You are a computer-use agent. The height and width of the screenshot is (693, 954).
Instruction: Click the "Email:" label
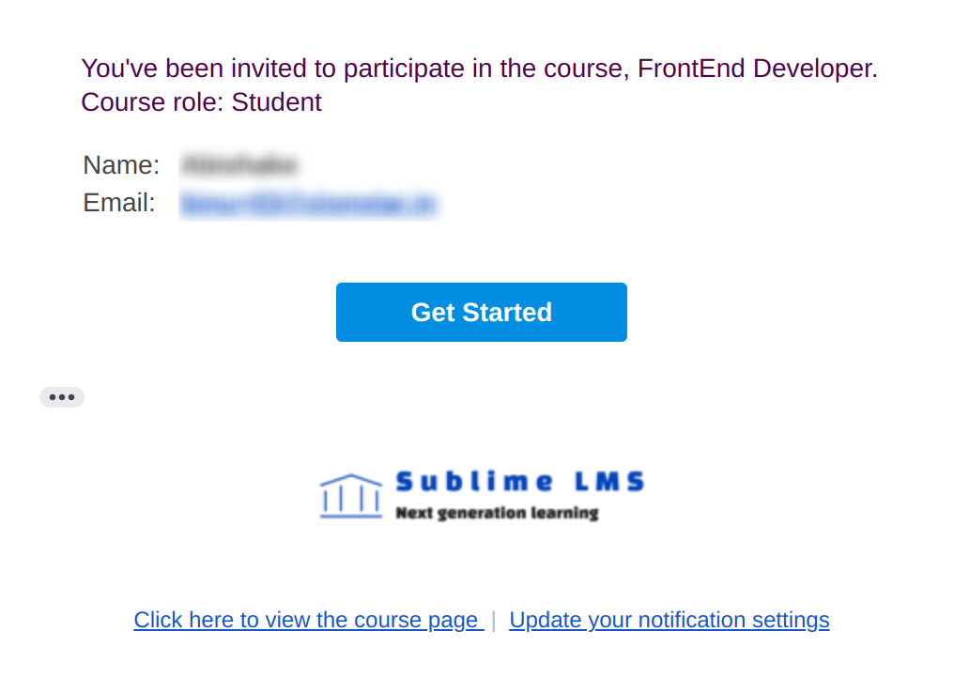[x=119, y=203]
